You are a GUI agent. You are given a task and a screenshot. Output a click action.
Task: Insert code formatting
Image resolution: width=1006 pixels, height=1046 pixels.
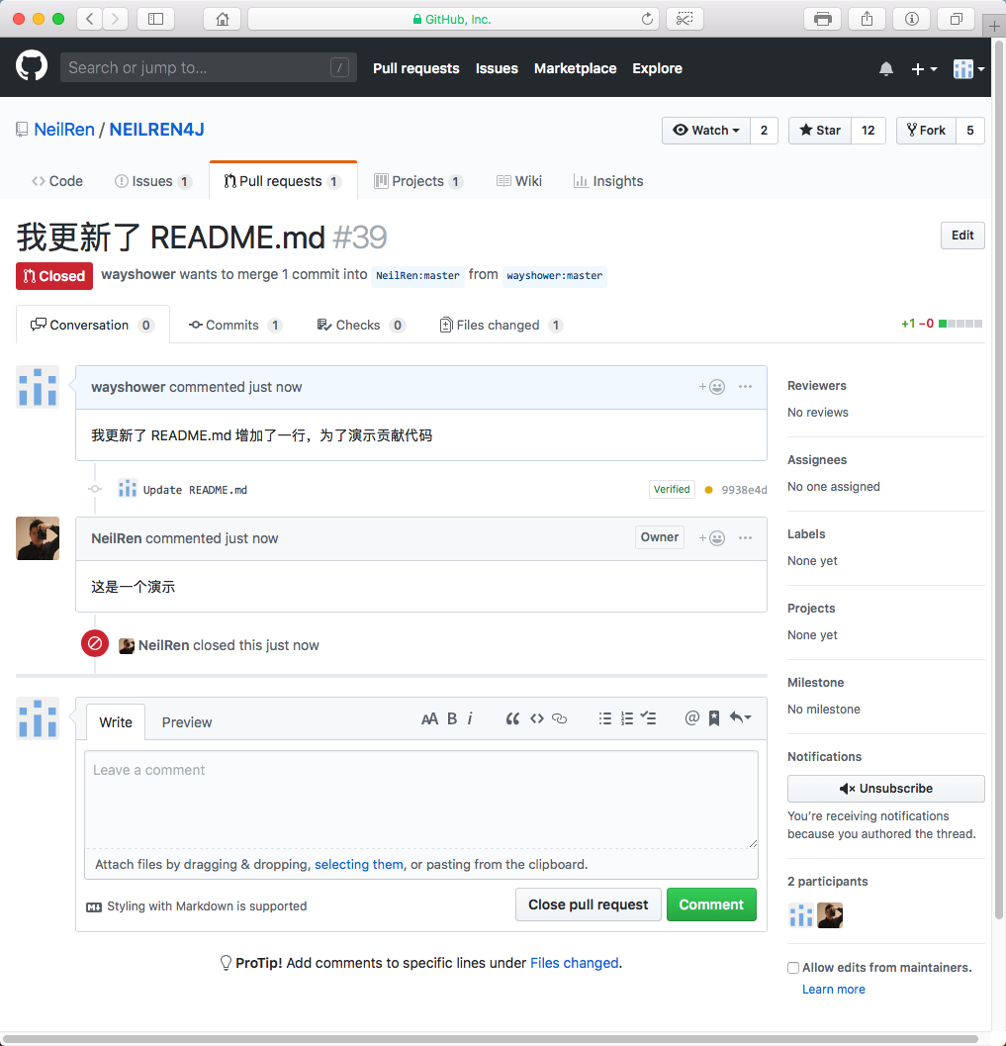[x=537, y=718]
